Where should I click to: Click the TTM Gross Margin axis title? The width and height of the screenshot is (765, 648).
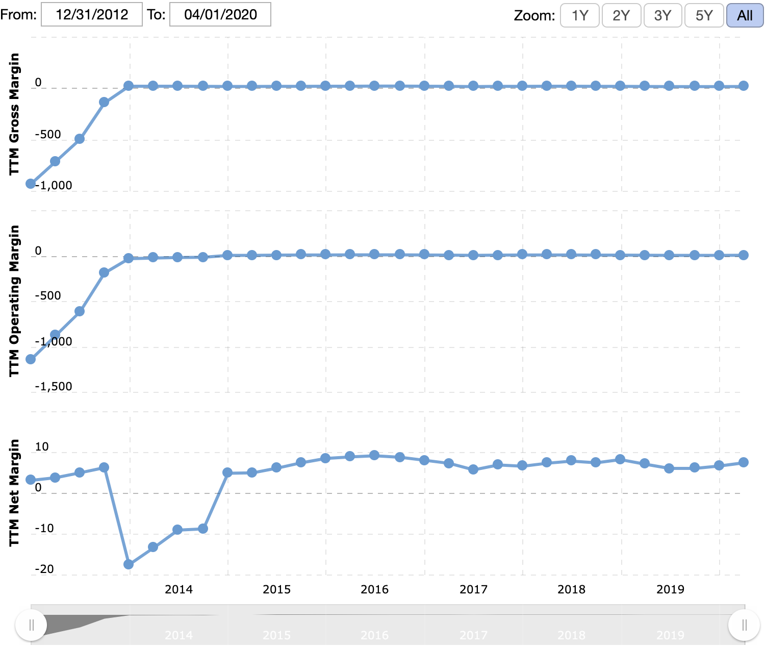[14, 114]
